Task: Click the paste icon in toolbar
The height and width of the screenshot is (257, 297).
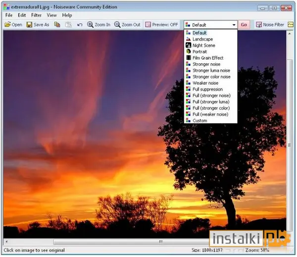Action: (x=69, y=25)
